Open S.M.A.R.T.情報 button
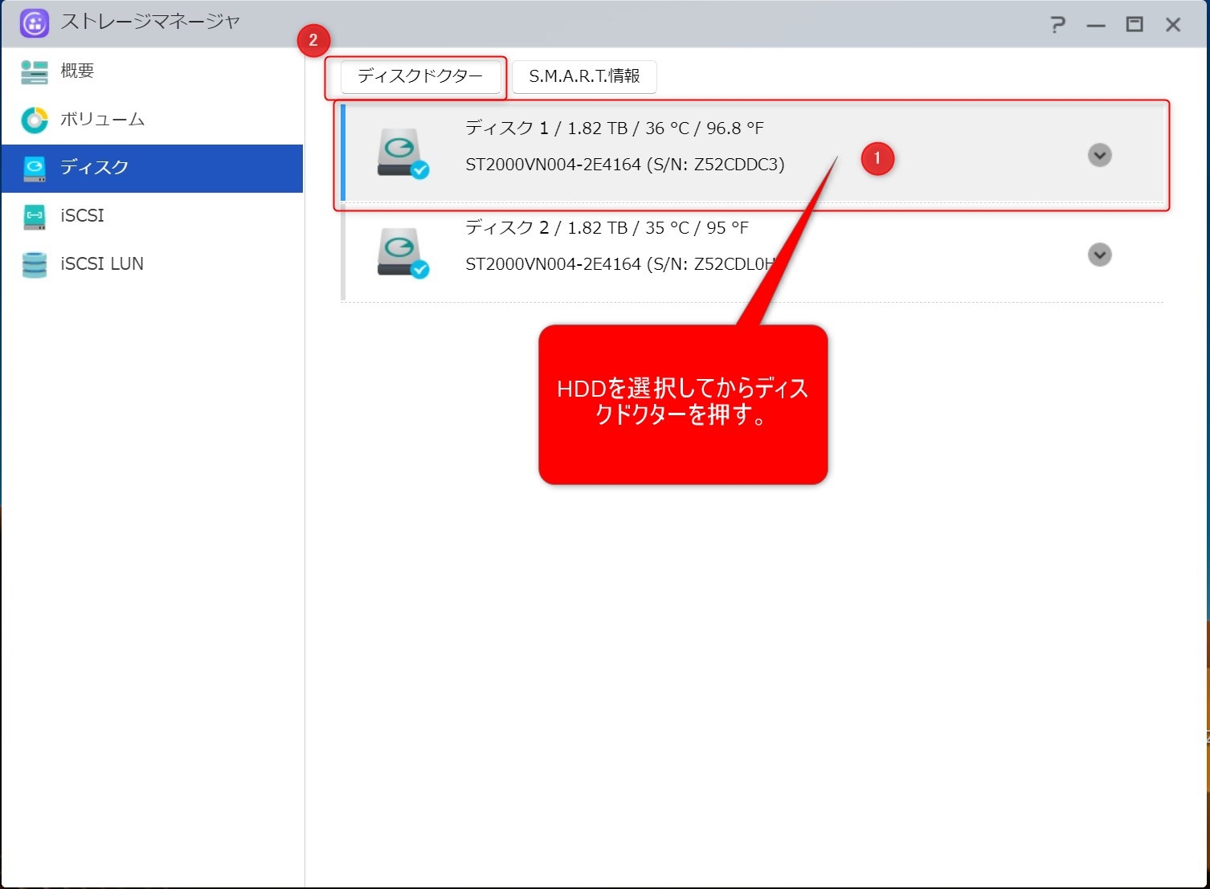This screenshot has height=889, width=1210. tap(584, 76)
